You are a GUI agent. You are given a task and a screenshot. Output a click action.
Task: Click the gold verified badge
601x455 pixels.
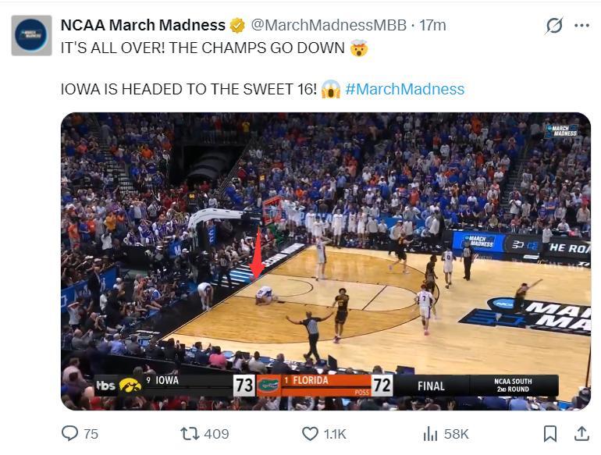[x=238, y=26]
